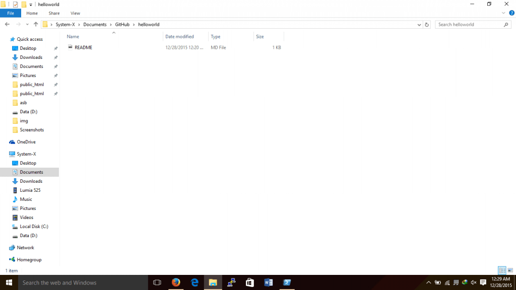Click the muted volume tray icon
516x290 pixels.
(474, 282)
